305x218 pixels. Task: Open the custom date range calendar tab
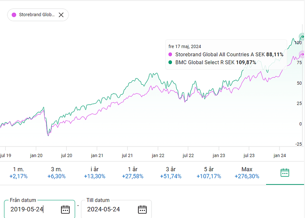pos(285,173)
